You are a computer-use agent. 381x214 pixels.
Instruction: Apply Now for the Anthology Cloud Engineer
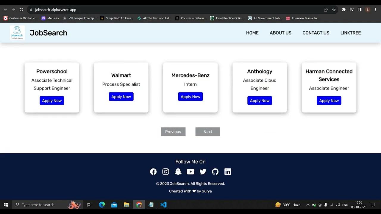click(x=260, y=100)
